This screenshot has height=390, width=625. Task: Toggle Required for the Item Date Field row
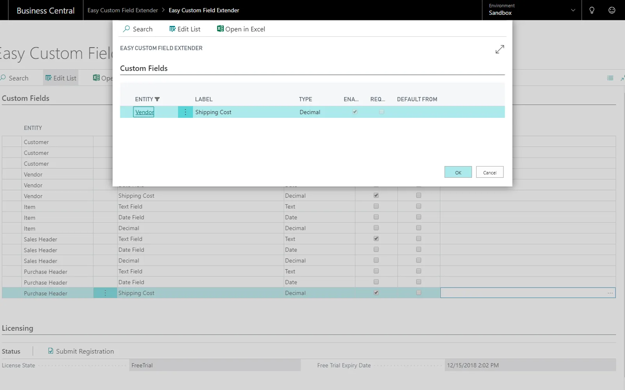point(419,217)
